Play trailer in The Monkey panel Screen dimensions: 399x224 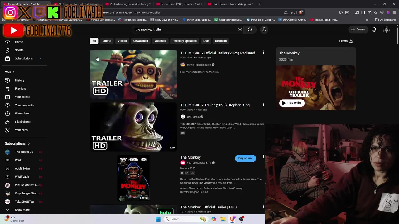(x=292, y=103)
